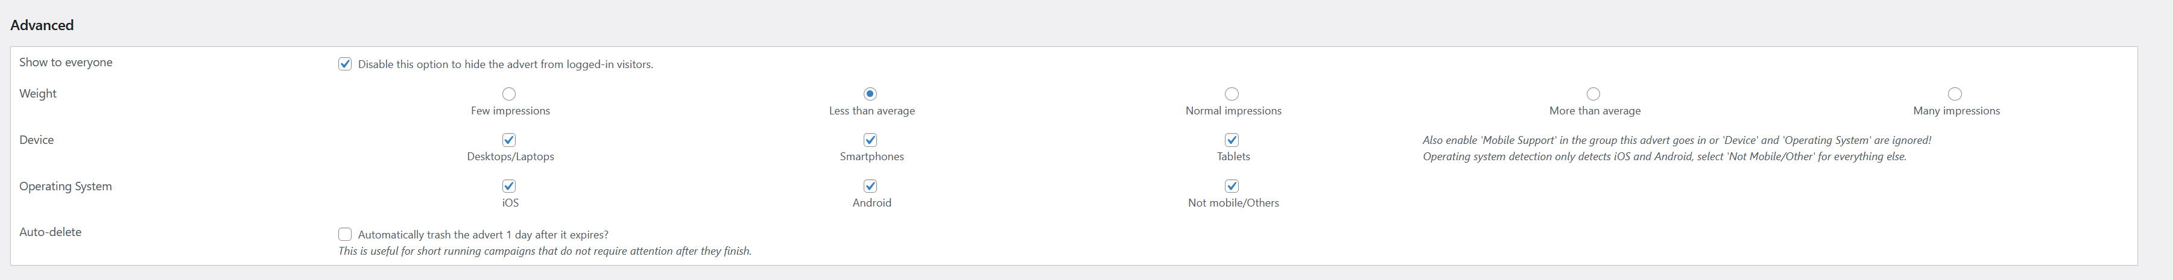2173x280 pixels.
Task: Set weight via Many impressions radio button
Action: click(1955, 93)
